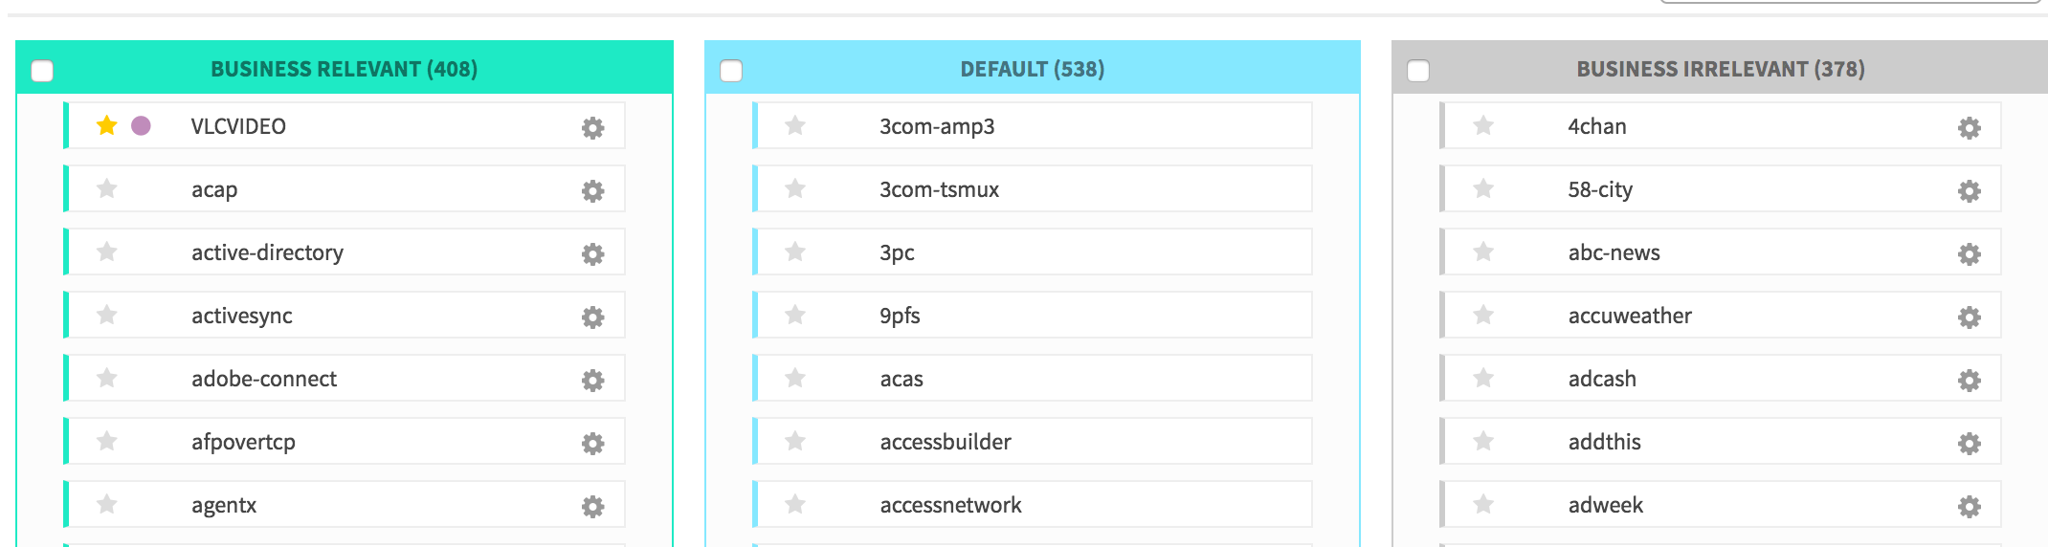Open gear settings for adweek
Image resolution: width=2048 pixels, height=547 pixels.
pos(1969,506)
